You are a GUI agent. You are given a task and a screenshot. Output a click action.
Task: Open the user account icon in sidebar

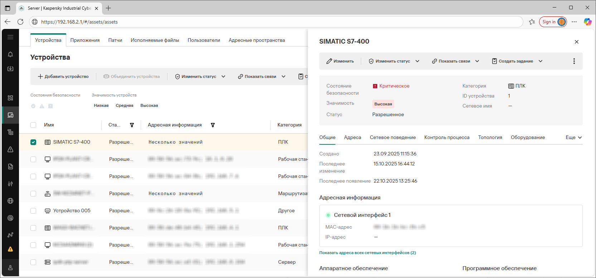pyautogui.click(x=10, y=268)
